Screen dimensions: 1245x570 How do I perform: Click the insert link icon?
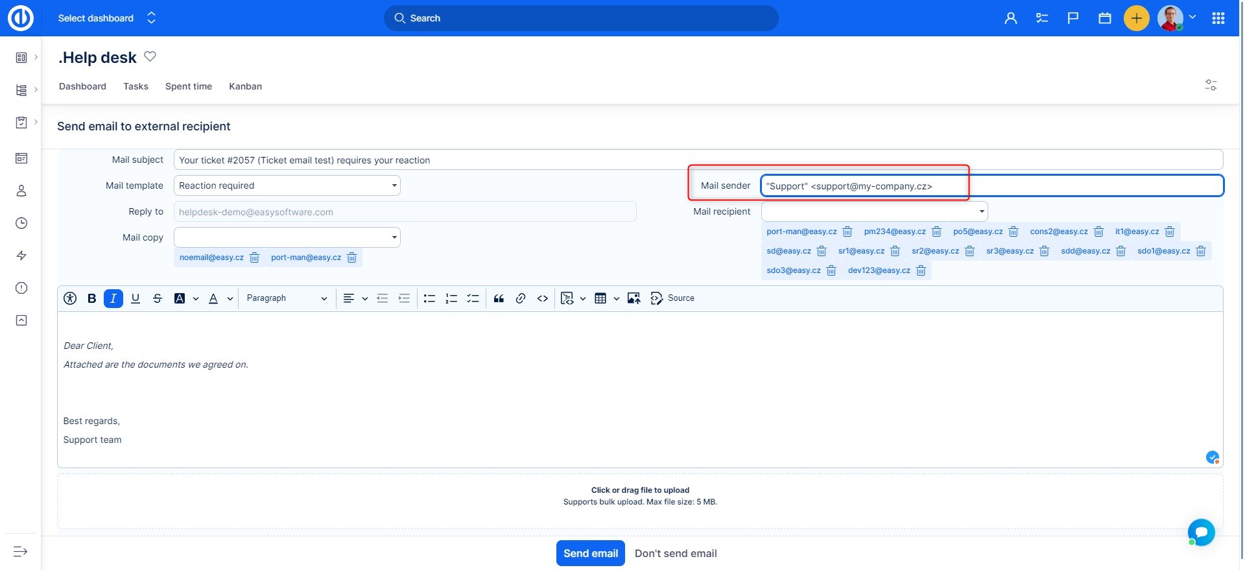click(521, 298)
